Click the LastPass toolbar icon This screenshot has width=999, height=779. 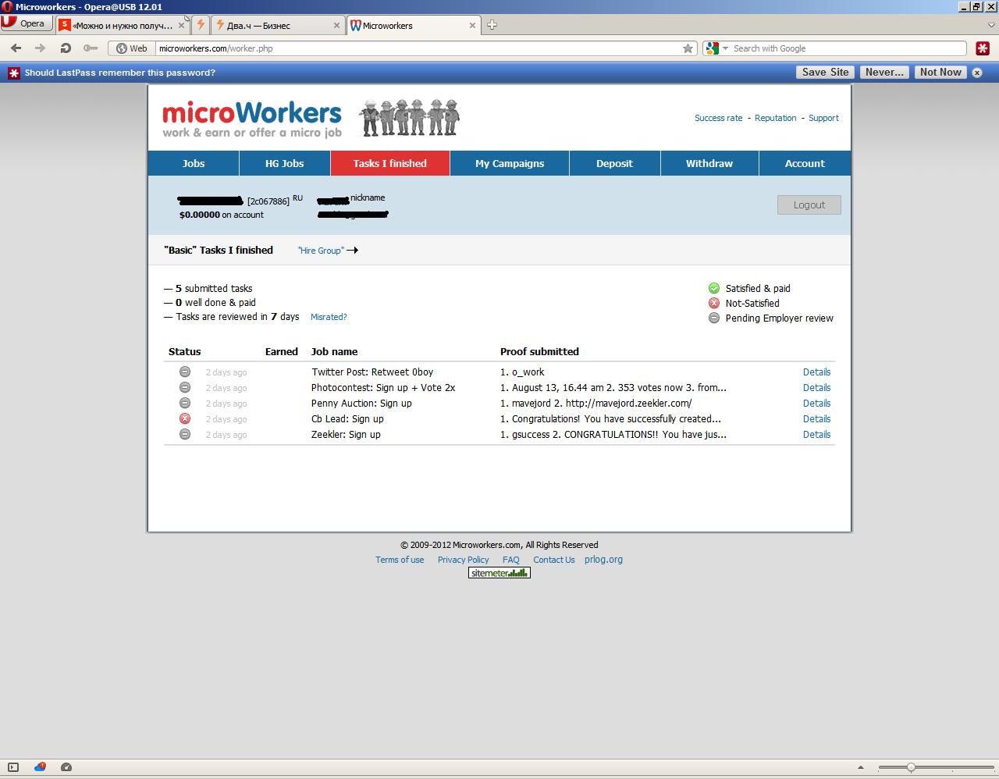(x=983, y=48)
